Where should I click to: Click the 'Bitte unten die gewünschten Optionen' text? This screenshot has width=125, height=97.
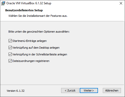click(39, 32)
